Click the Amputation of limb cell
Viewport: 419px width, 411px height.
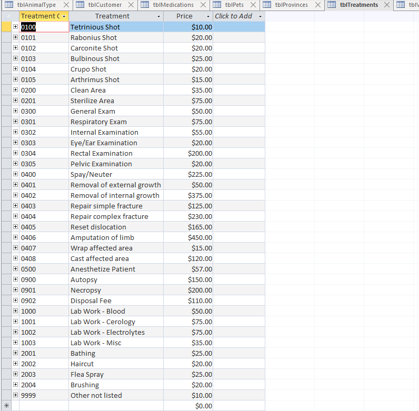116,237
